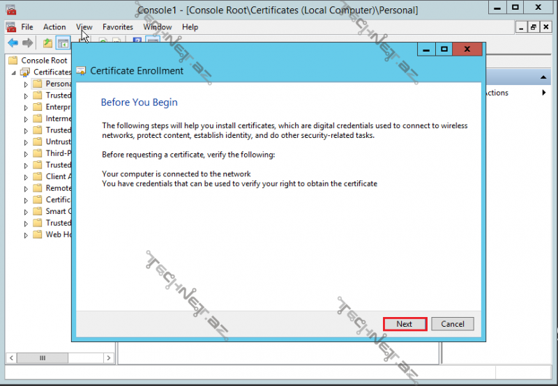Click Next in Certificate Enrollment wizard
This screenshot has height=386, width=558.
point(405,324)
